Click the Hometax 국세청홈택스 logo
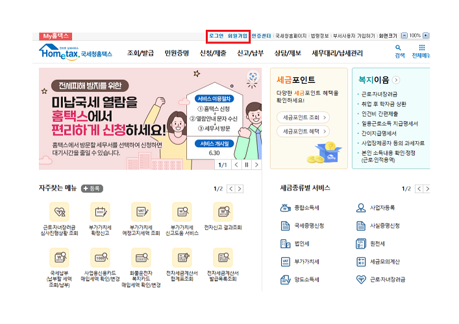This screenshot has height=324, width=459. (x=75, y=52)
